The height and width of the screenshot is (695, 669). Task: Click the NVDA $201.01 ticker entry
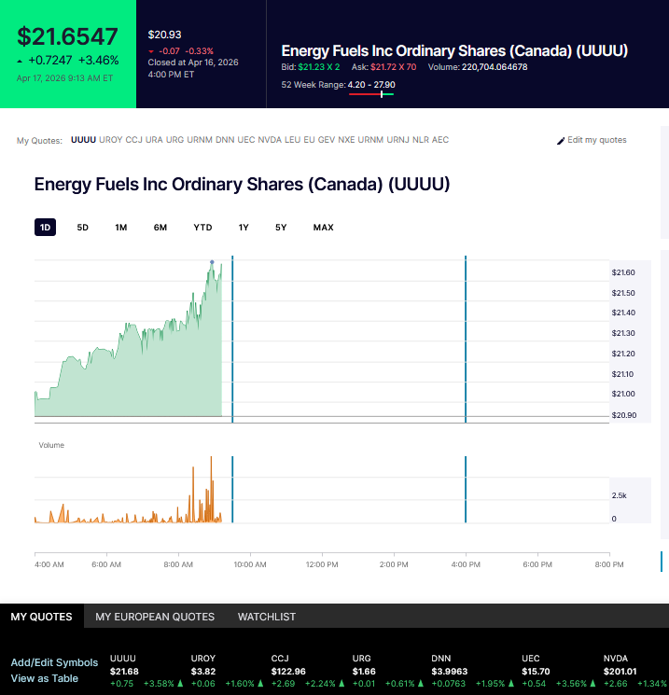pos(635,671)
